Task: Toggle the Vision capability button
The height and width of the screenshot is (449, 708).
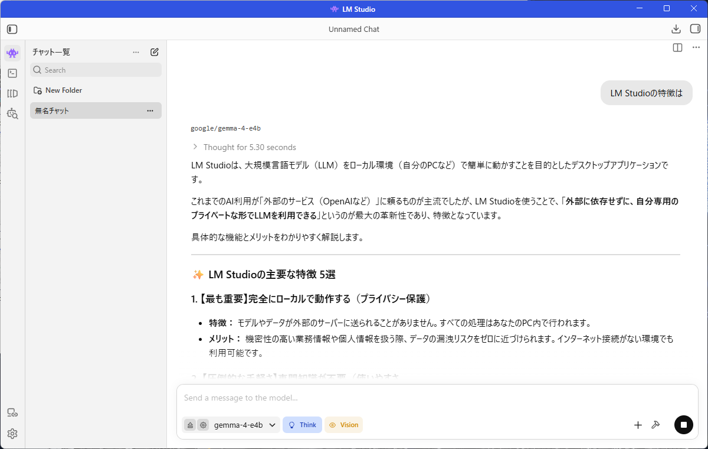Action: 343,425
